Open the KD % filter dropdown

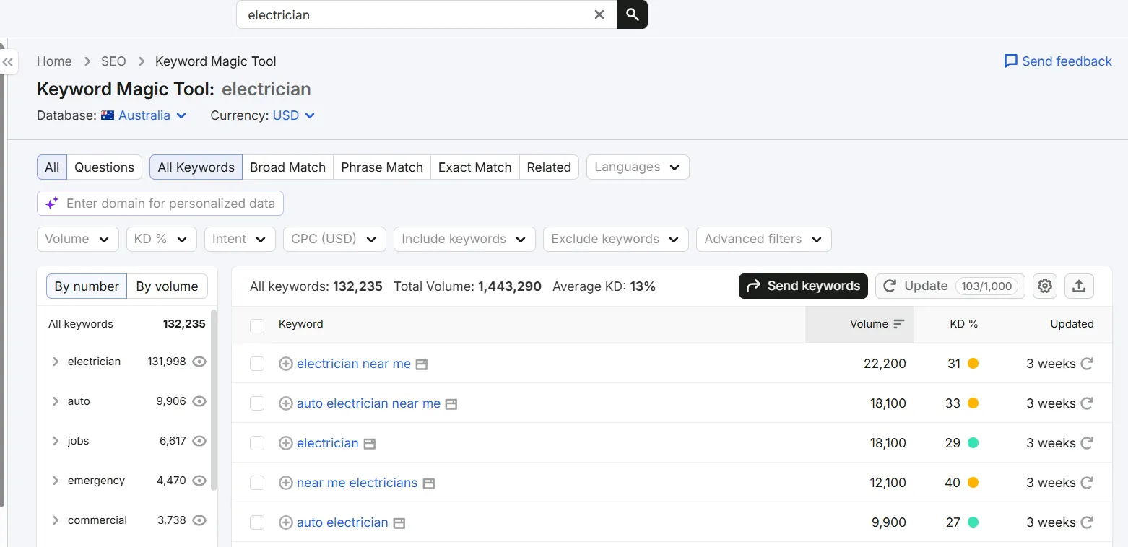tap(162, 239)
